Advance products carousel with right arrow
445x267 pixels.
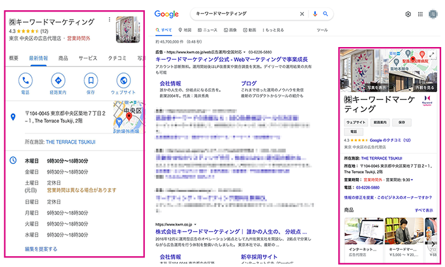pyautogui.click(x=432, y=244)
